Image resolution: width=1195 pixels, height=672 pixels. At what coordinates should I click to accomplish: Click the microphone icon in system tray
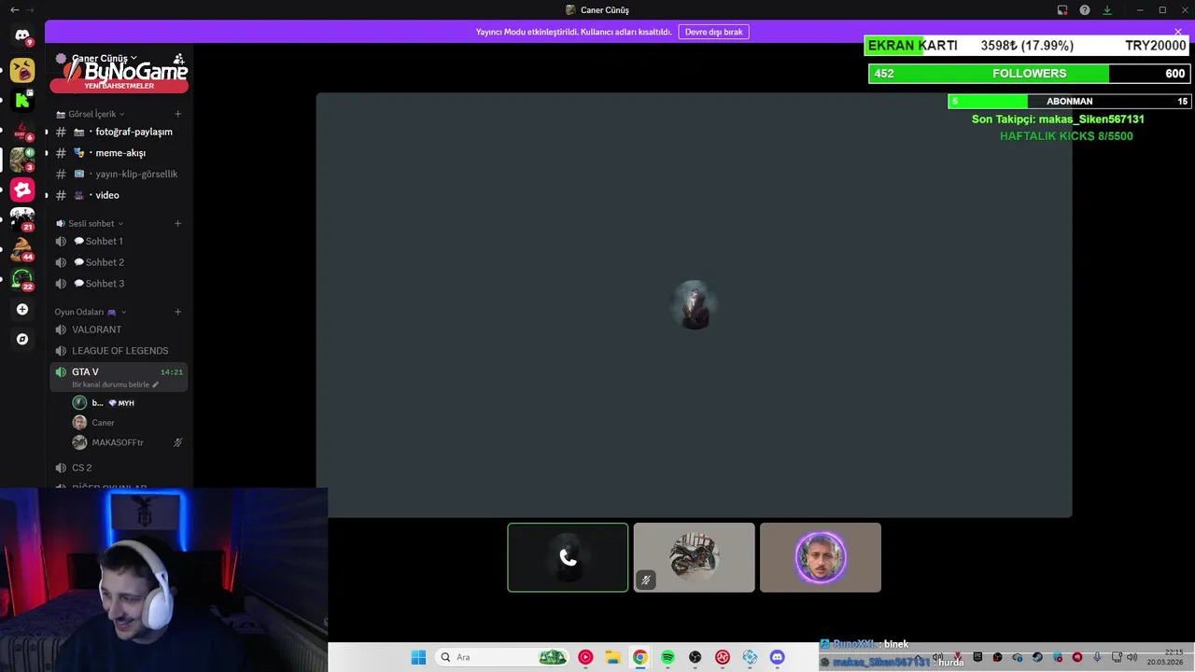coord(1097,657)
